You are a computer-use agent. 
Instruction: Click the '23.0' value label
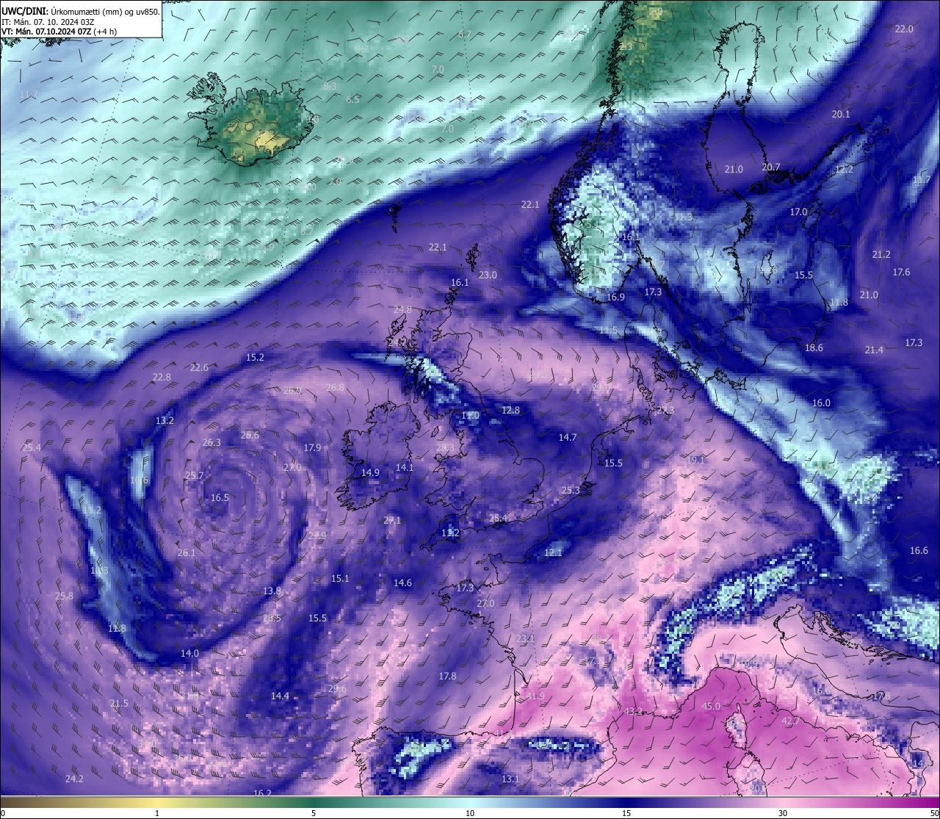(488, 275)
